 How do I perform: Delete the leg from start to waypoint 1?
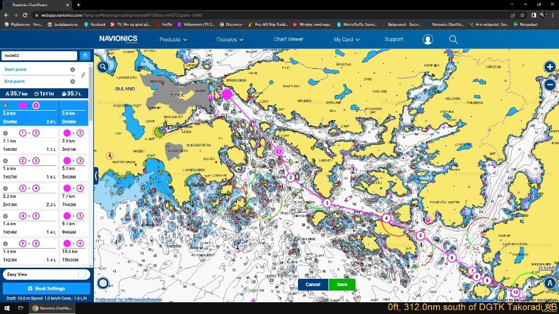tap(6, 106)
